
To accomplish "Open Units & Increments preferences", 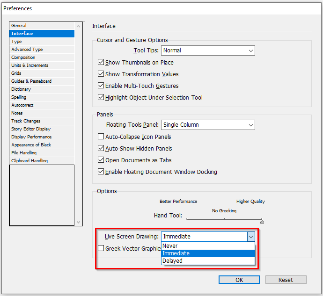I will (42, 65).
